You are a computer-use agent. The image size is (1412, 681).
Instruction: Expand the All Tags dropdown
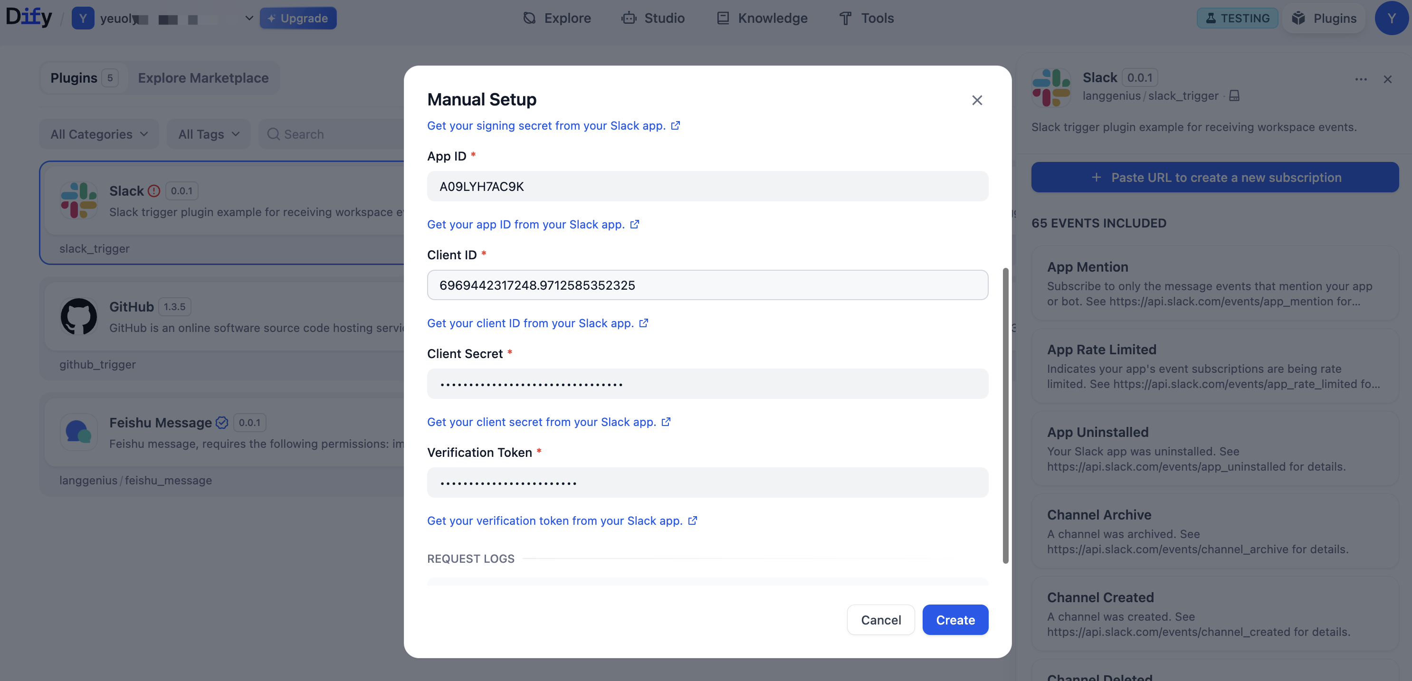[209, 134]
